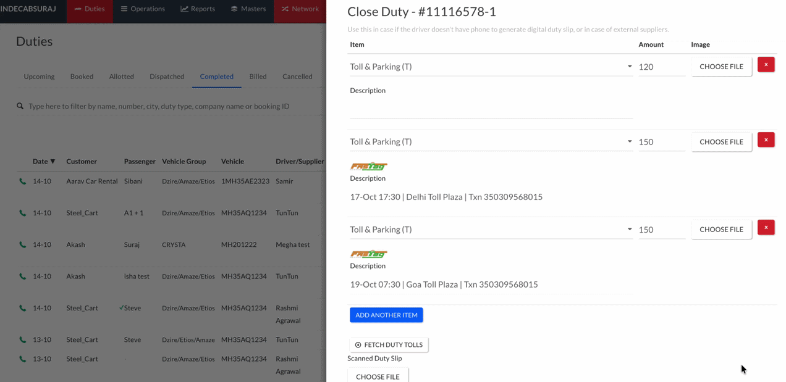
Task: Switch to the Cancelled duties tab
Action: tap(297, 77)
